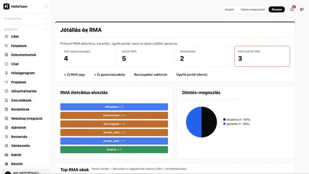
Task: Open the Hűségprogram award icon
Action: tap(6, 73)
